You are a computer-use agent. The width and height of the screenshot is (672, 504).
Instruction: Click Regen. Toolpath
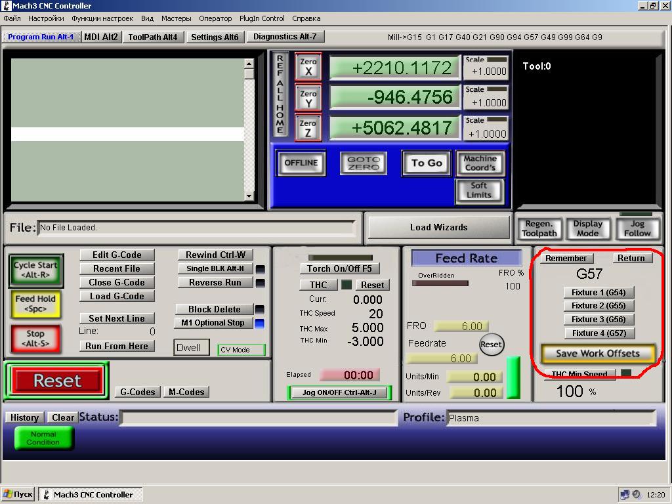[x=539, y=228]
